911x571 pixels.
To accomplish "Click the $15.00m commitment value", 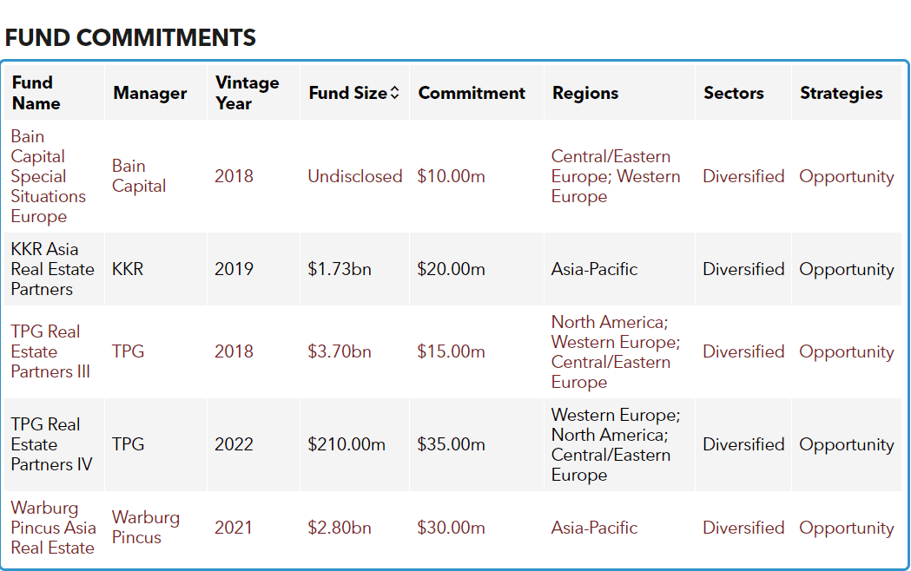I will pos(451,351).
